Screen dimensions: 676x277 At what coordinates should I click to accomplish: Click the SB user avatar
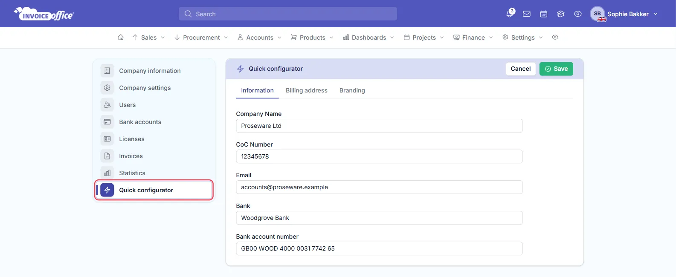pos(598,14)
